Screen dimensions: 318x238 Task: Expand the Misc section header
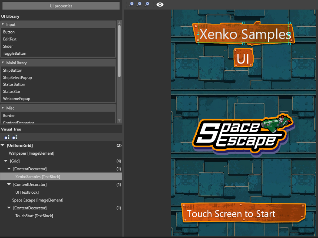(x=4, y=108)
